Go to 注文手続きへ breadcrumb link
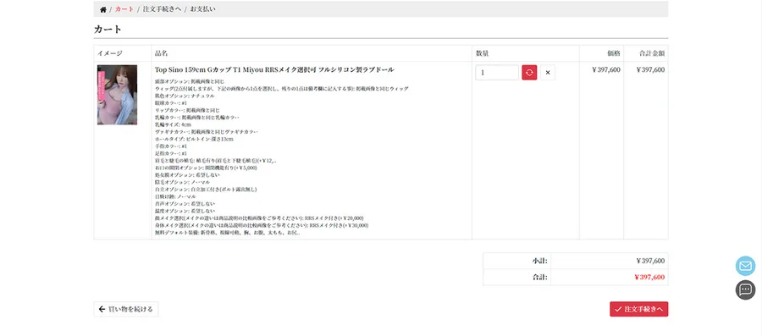The height and width of the screenshot is (336, 762). [162, 9]
